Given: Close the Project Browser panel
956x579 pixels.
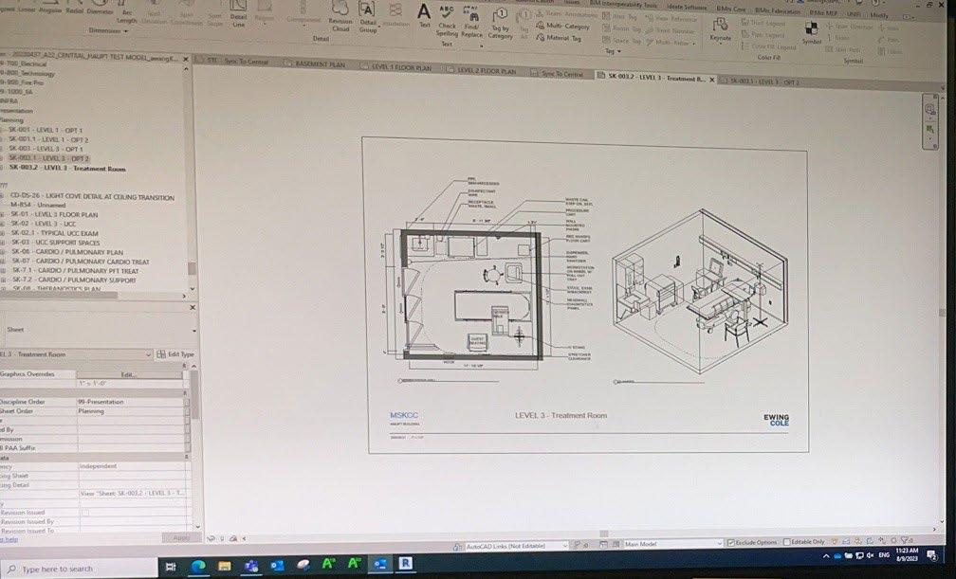Looking at the screenshot, I should [186, 59].
